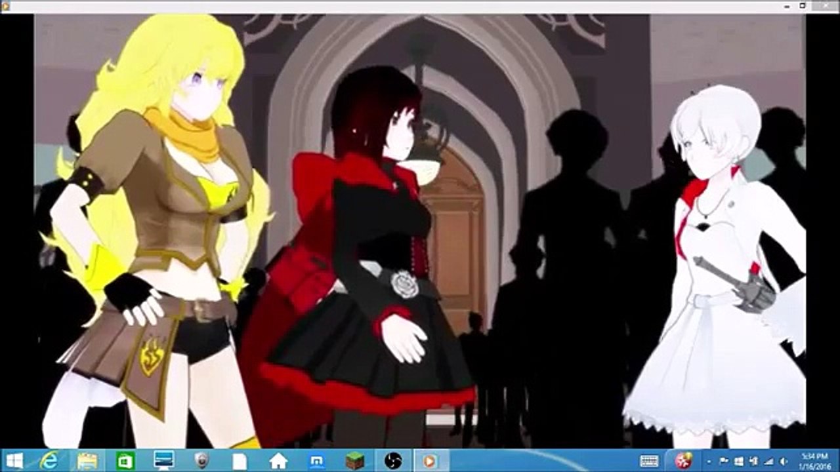Open the touch keyboard tray icon
Screen dimensions: 840x472
point(649,461)
